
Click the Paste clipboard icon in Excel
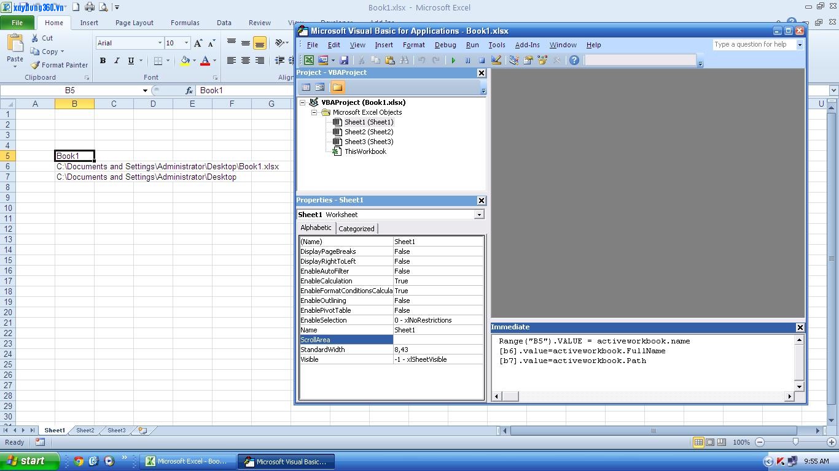(x=15, y=44)
